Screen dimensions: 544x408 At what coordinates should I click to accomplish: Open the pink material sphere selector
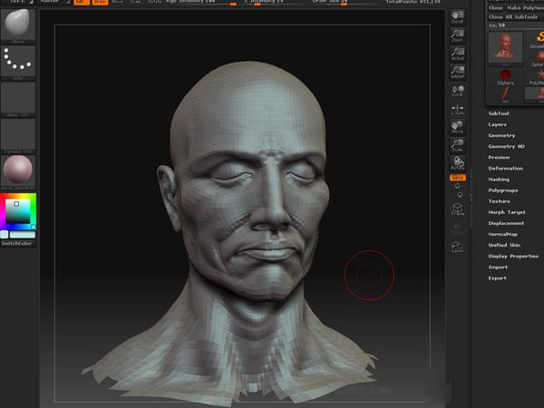coord(18,171)
